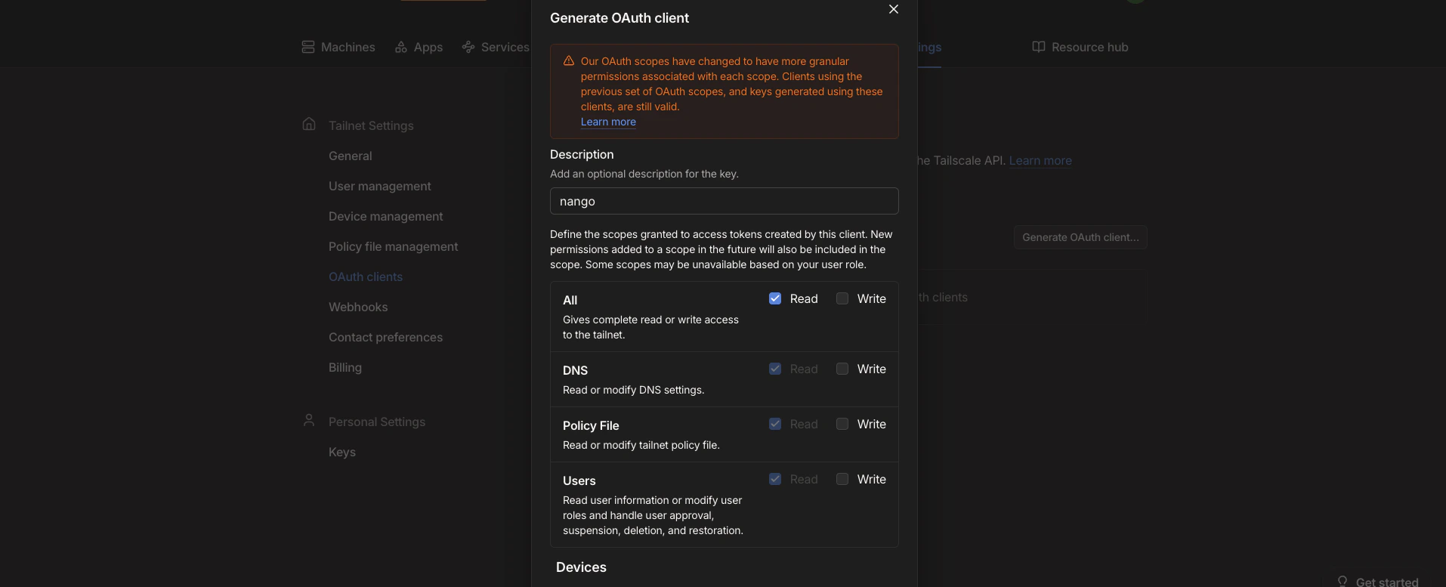Enable Write access for DNS scope
The image size is (1446, 587).
click(842, 369)
